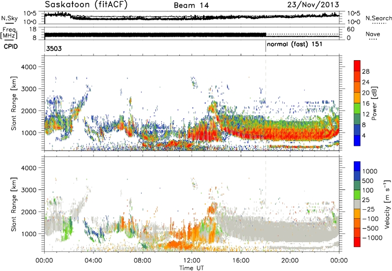Screen dimensions: 392x271
Task: Click the dashed CPID change line in power panel
Action: (x=266, y=103)
